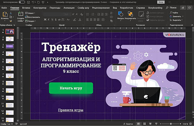
Task: Start presentation from beginning icon in title bar
Action: pos(43,2)
